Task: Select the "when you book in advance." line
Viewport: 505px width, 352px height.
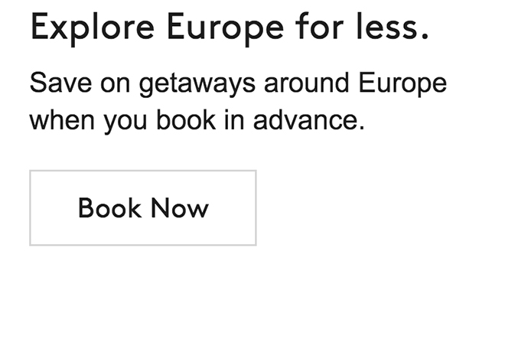Action: click(x=197, y=120)
